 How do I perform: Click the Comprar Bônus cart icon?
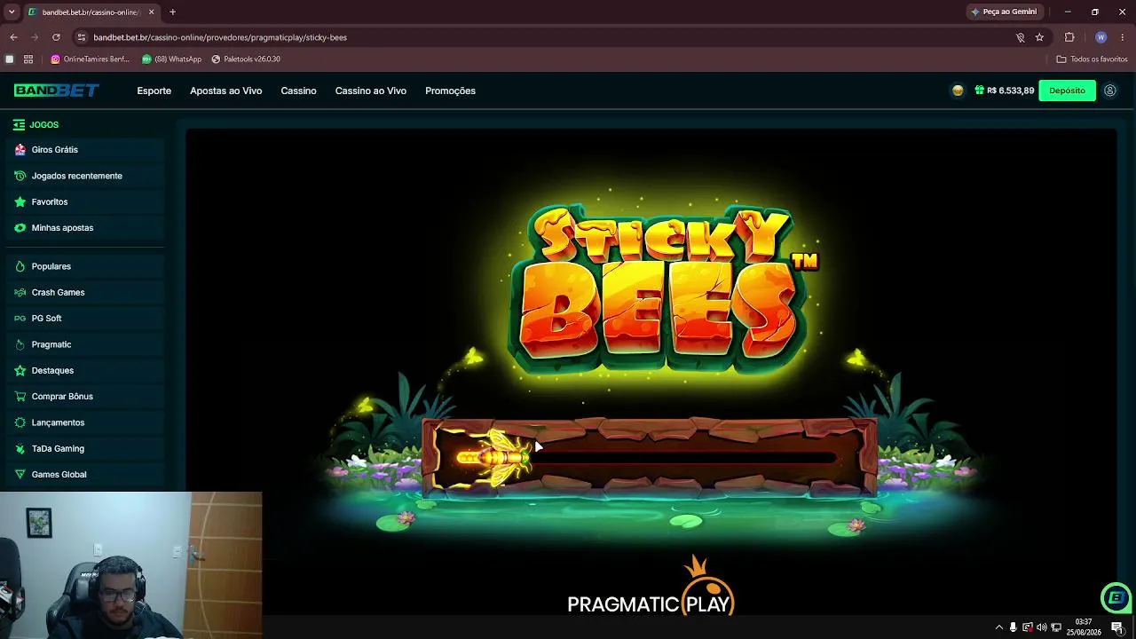click(x=20, y=397)
